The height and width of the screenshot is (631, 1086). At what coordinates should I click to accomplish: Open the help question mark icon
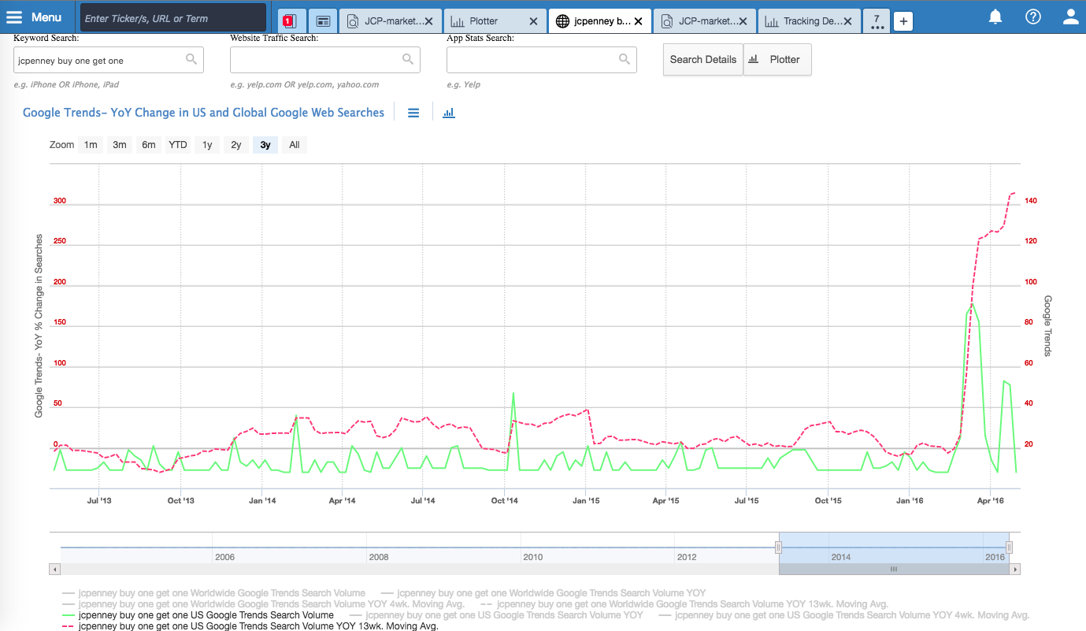click(x=1033, y=17)
